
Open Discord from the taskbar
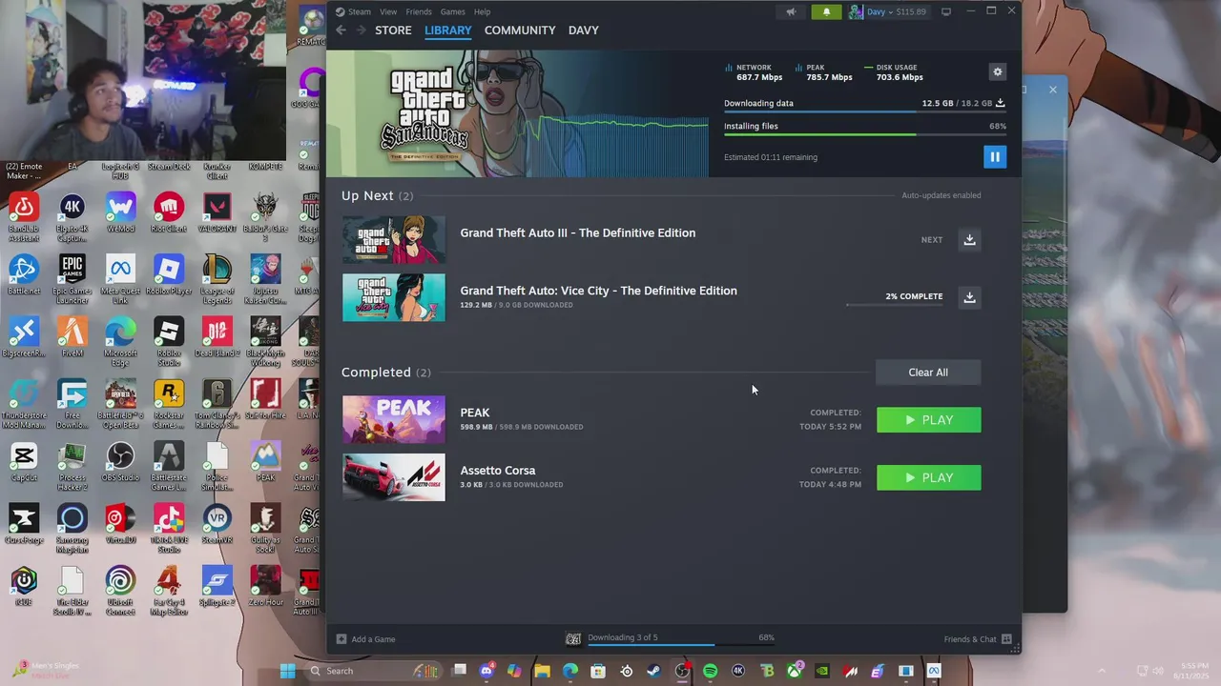486,671
